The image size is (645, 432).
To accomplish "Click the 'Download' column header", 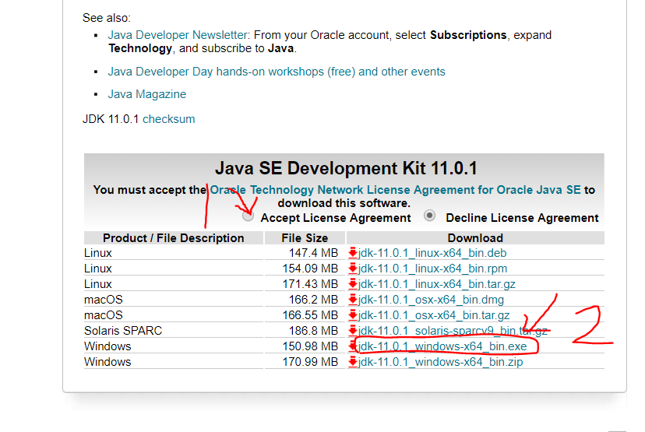I will click(x=475, y=238).
